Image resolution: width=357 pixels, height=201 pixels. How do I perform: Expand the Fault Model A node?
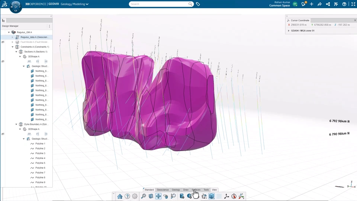pyautogui.click(x=13, y=42)
